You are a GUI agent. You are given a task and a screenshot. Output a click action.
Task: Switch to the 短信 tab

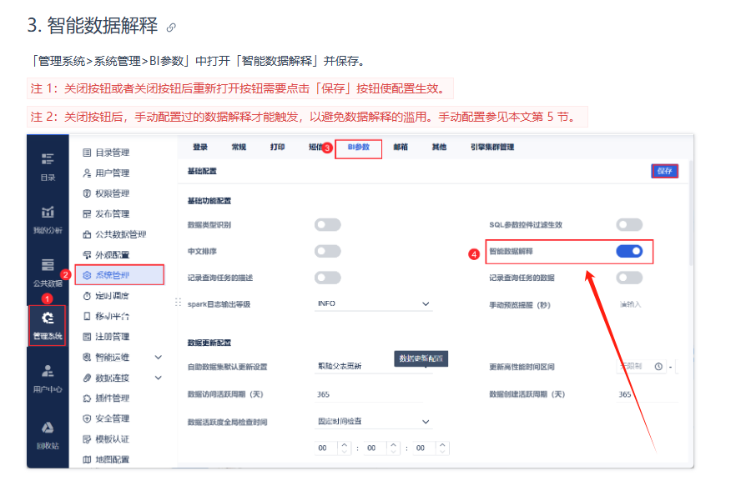click(x=315, y=147)
